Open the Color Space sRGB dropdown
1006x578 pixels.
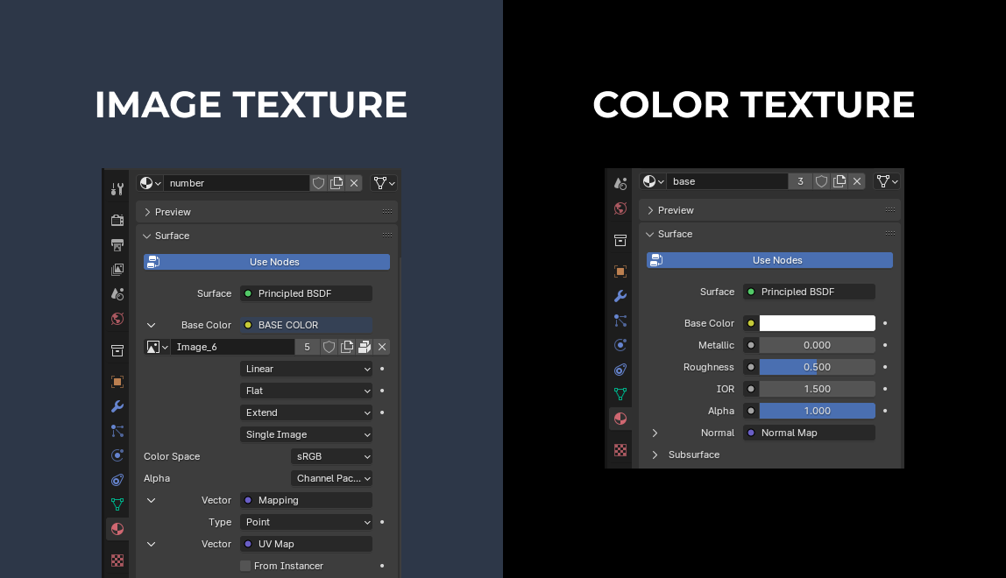click(x=331, y=456)
